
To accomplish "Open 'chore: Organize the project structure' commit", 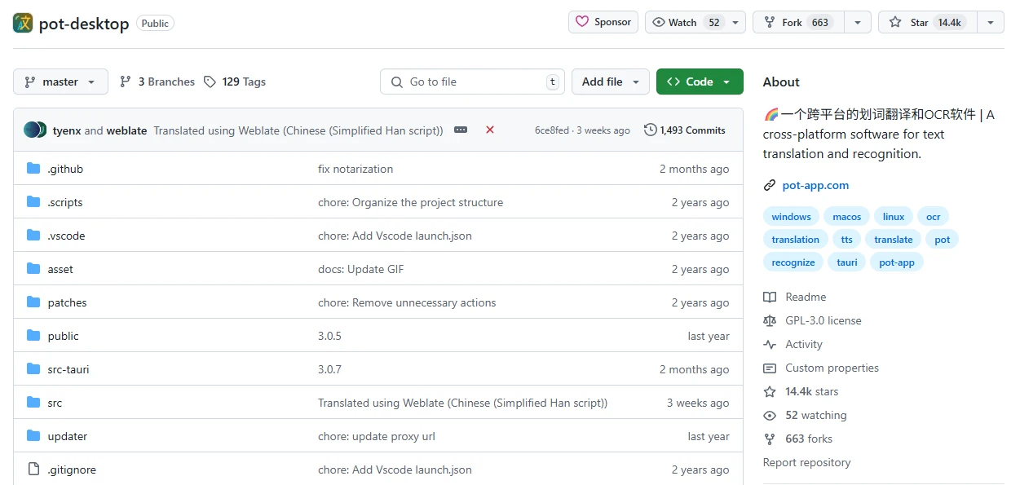I will tap(411, 202).
